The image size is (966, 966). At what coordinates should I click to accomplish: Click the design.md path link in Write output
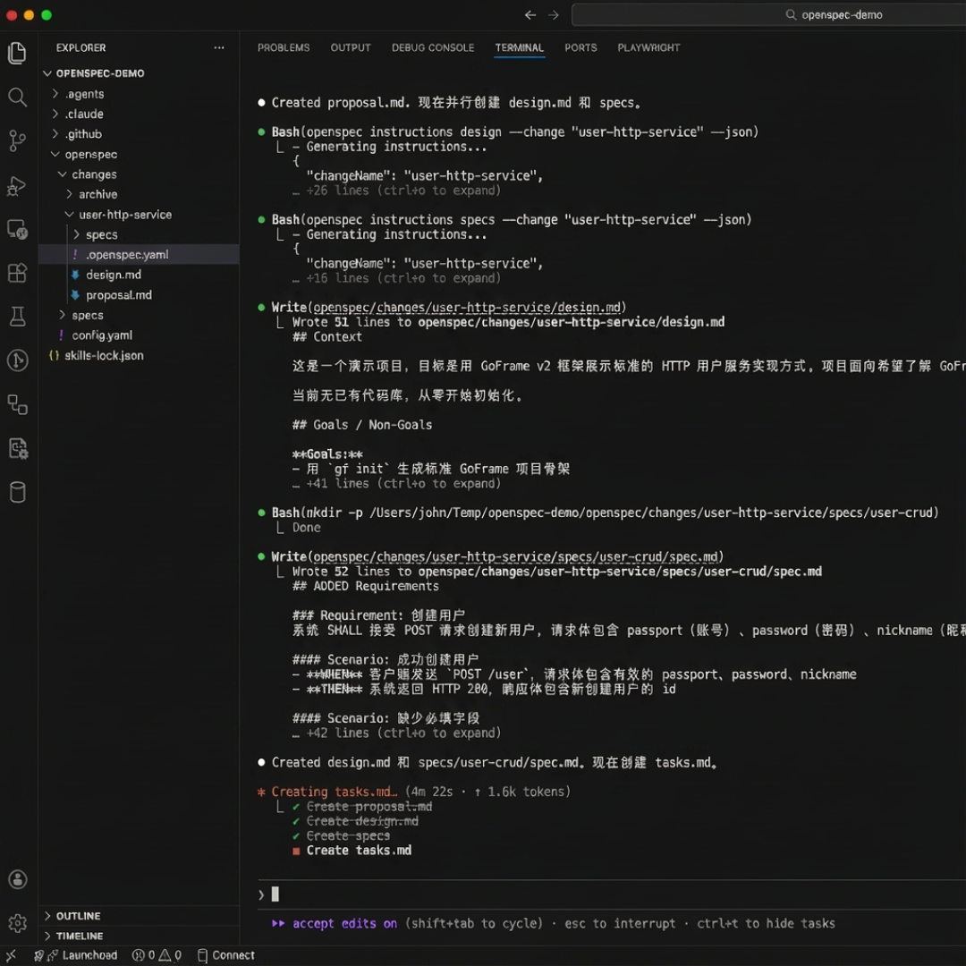pyautogui.click(x=466, y=307)
